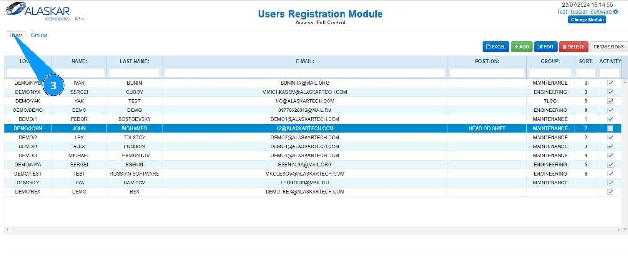
Task: Toggle activity checkbox for Michael Lermontov
Action: [610, 155]
